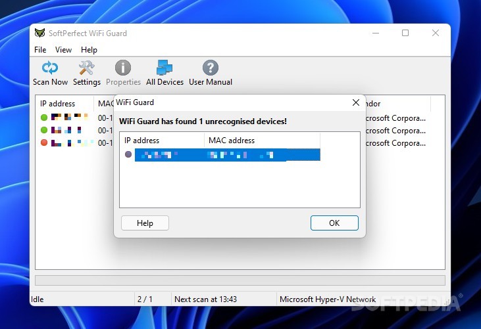Image resolution: width=481 pixels, height=329 pixels.
Task: Open the View menu
Action: point(63,49)
